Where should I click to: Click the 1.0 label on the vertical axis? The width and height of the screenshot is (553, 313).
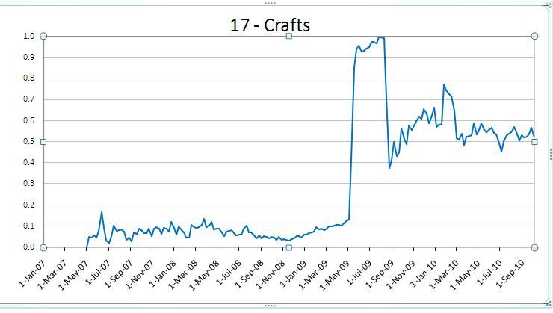pyautogui.click(x=28, y=36)
